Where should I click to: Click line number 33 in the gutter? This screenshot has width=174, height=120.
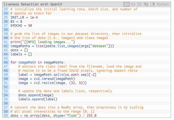coord(6,9)
